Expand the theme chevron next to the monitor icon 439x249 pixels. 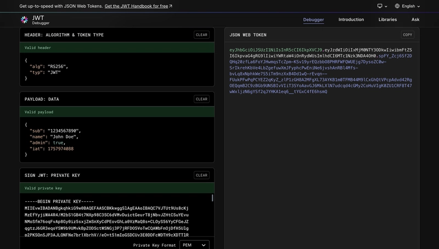(x=386, y=7)
